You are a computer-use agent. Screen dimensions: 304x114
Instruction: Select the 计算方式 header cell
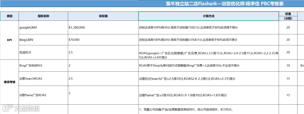(x=209, y=16)
